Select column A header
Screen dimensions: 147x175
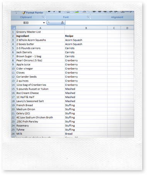tap(40, 28)
